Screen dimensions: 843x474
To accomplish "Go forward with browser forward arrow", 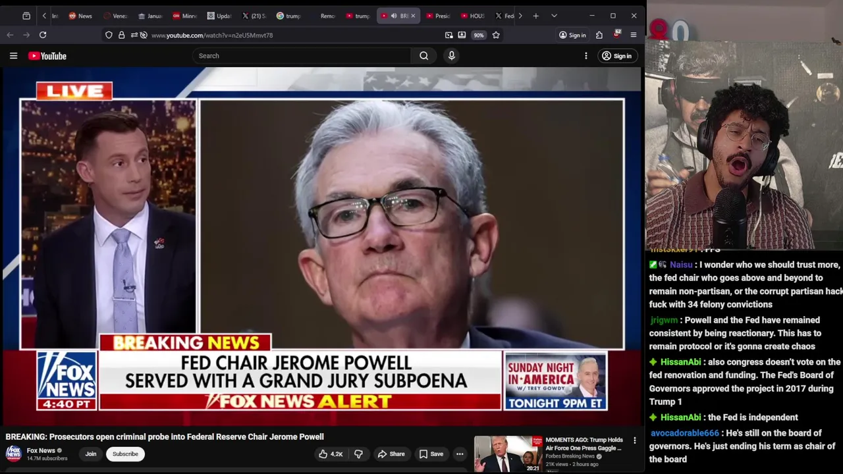I will [26, 35].
